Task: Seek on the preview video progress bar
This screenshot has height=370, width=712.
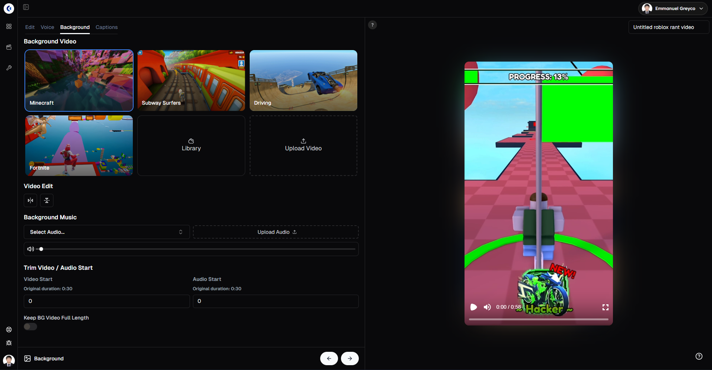Action: tap(539, 319)
